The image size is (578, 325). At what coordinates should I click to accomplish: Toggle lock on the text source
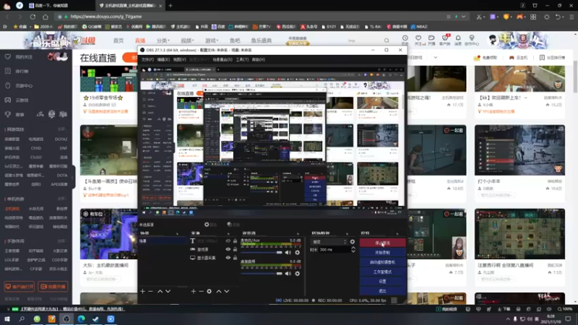235,240
